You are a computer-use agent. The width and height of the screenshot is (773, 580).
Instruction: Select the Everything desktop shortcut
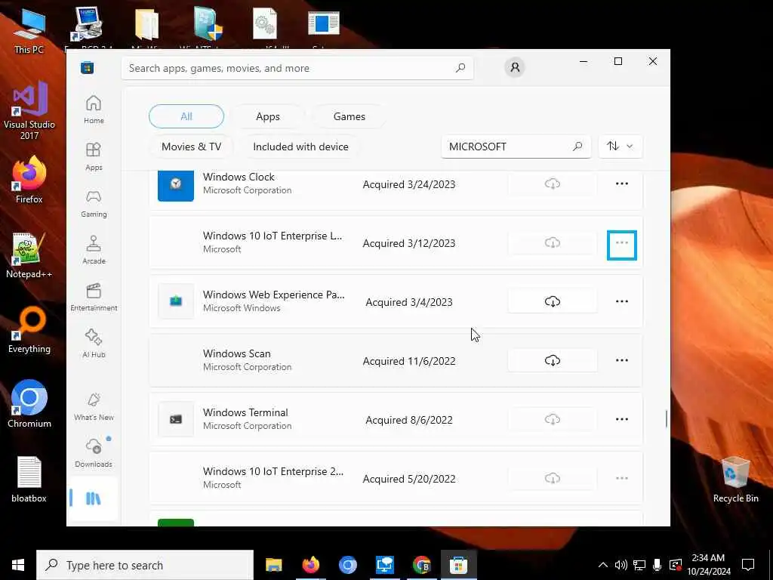(x=29, y=331)
